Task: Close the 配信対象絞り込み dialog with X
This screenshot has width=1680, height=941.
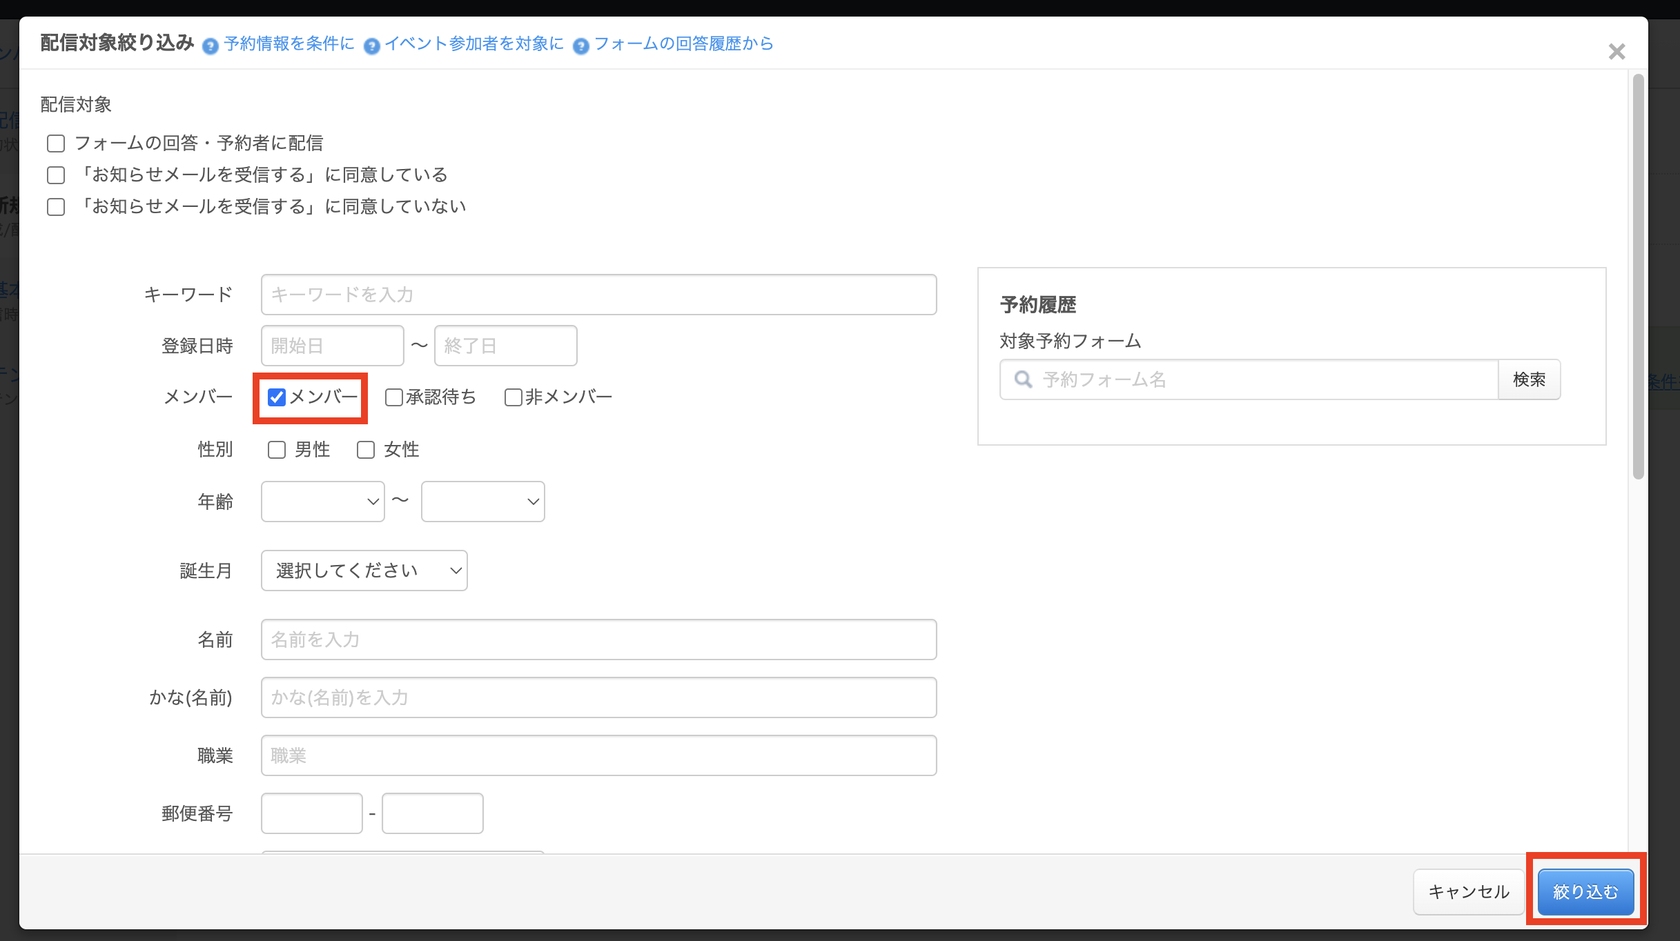Action: coord(1616,52)
